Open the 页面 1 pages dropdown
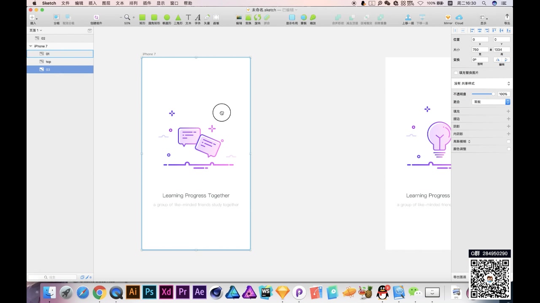This screenshot has width=540, height=303. click(35, 30)
